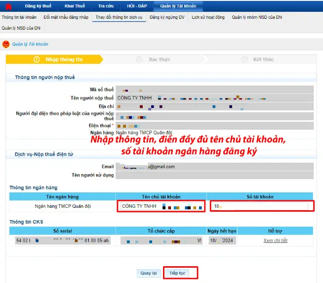Open the Tra cứu menu
Screen dimensions: 323x283
point(106,6)
